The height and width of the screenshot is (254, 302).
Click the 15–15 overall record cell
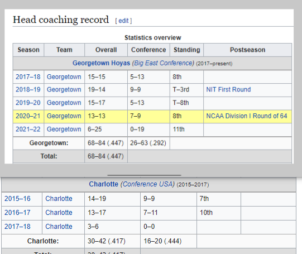click(x=106, y=77)
